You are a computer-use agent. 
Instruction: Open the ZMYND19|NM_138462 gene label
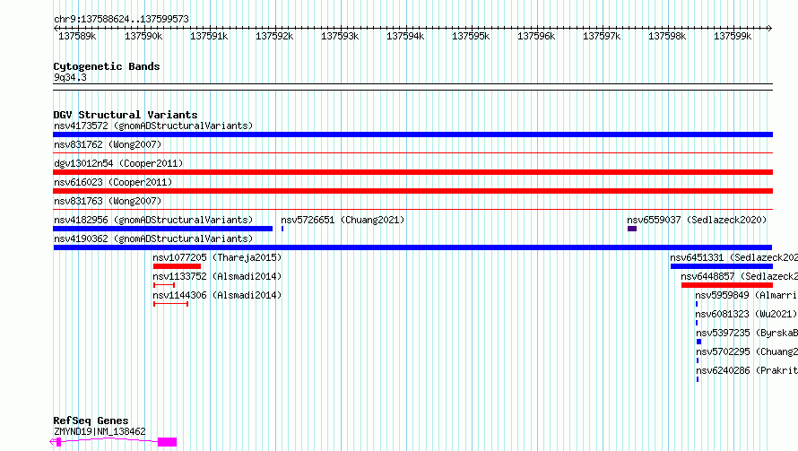[100, 431]
